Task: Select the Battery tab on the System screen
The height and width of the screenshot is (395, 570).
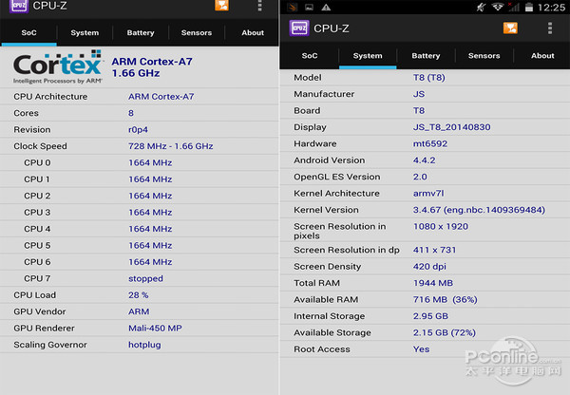Action: pos(426,56)
